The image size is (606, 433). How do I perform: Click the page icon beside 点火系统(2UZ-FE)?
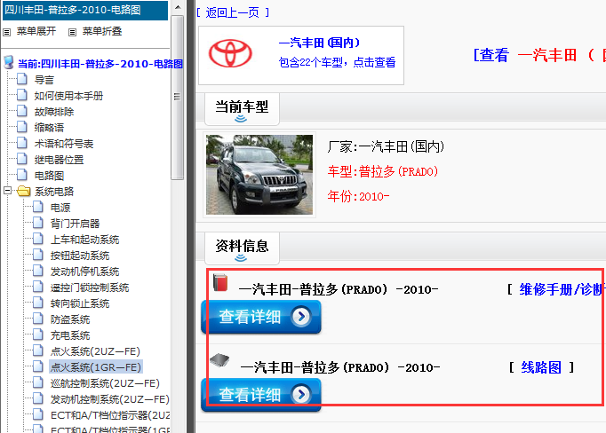(x=38, y=350)
